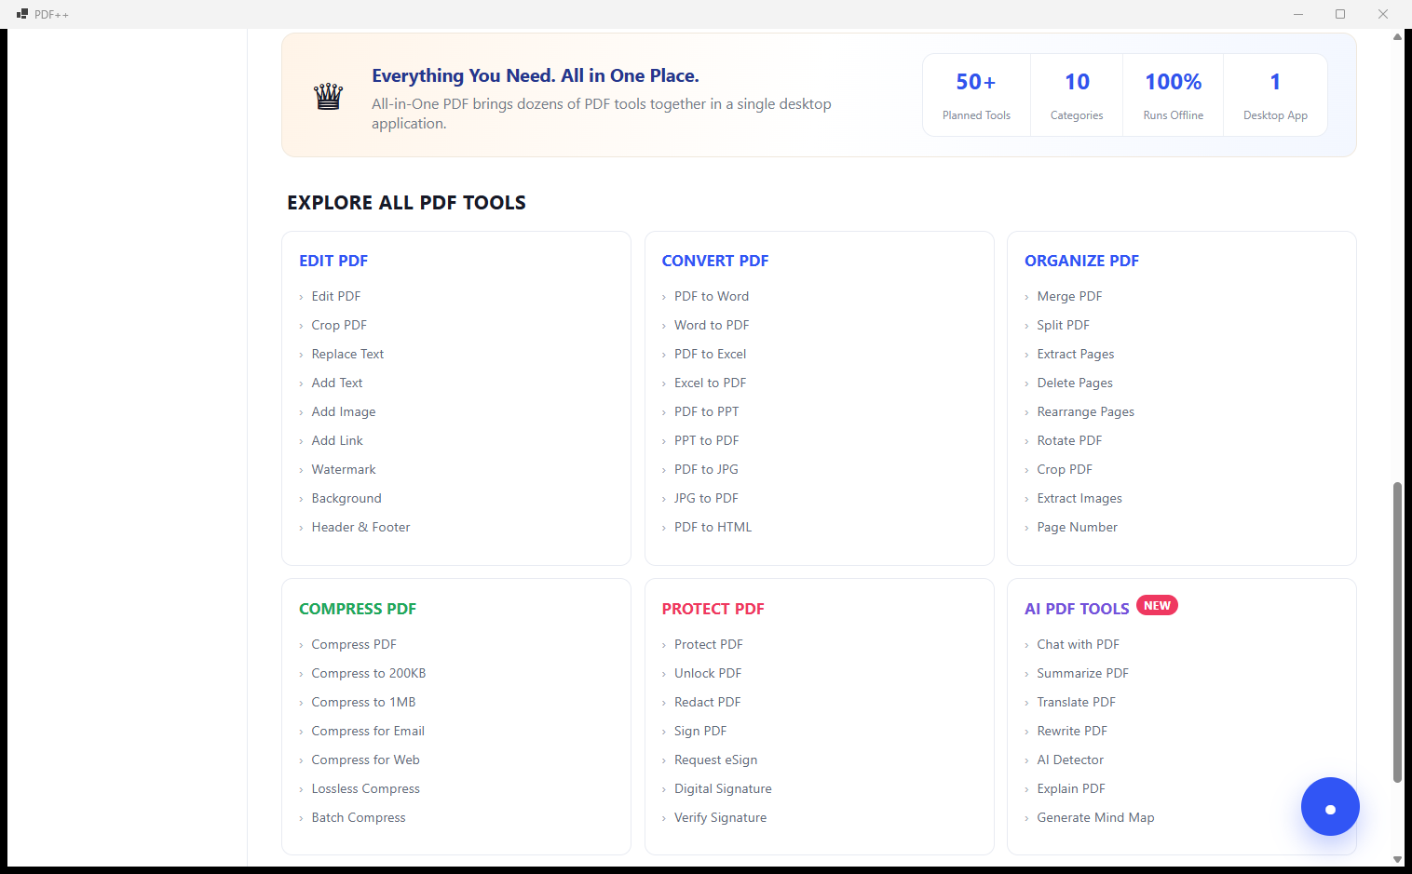
Task: Open the Translate PDF tool
Action: (x=1076, y=702)
